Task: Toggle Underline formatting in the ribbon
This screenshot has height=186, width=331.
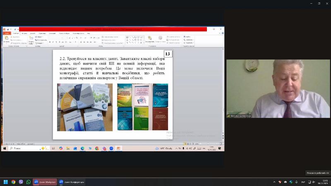Action: (x=56, y=42)
